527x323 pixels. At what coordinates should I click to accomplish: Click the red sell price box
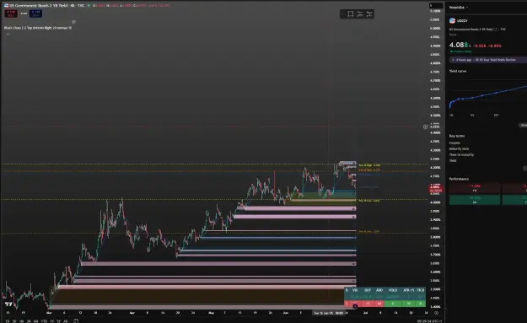(10, 13)
